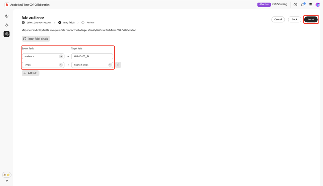This screenshot has height=186, width=323.
Task: Click the Adobe logo icon
Action: (7, 5)
